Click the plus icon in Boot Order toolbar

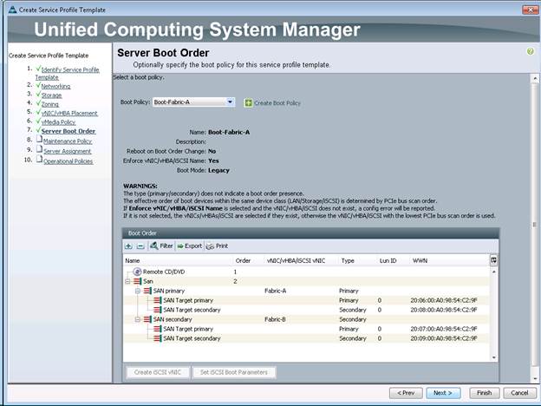click(128, 246)
